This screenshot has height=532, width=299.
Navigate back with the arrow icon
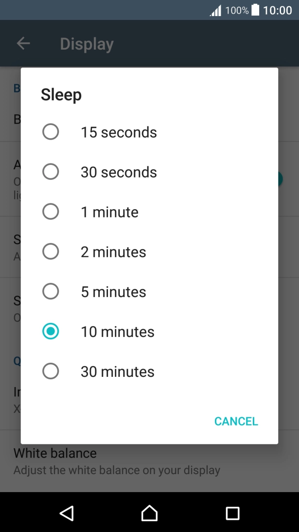[x=23, y=43]
